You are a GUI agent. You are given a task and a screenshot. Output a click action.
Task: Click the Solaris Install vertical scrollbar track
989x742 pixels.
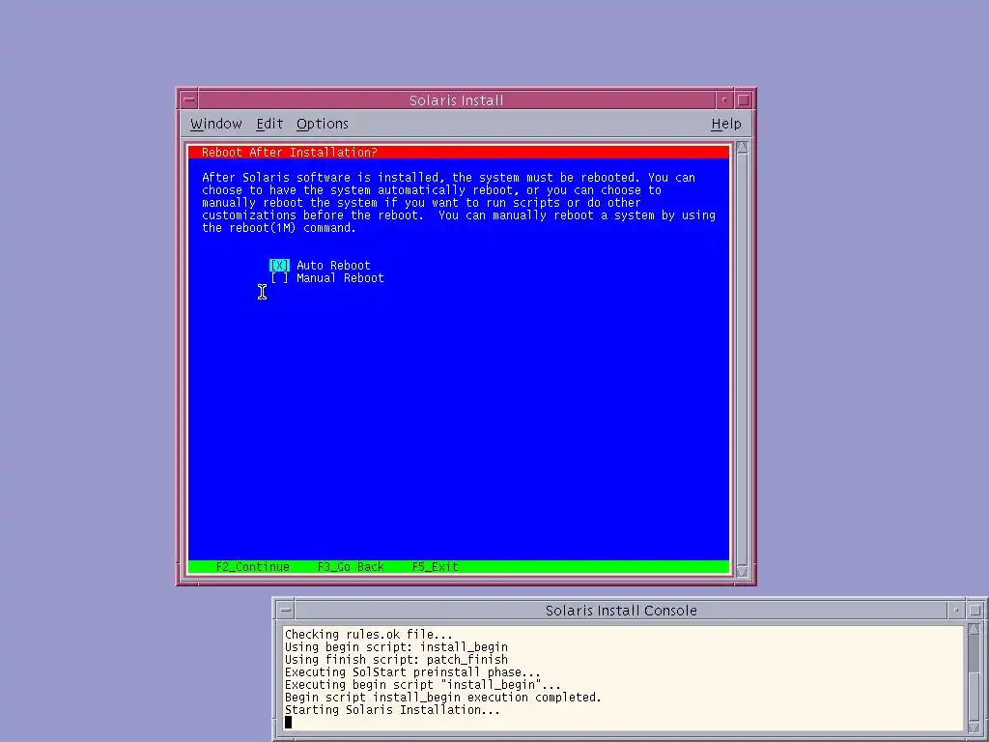(742, 359)
